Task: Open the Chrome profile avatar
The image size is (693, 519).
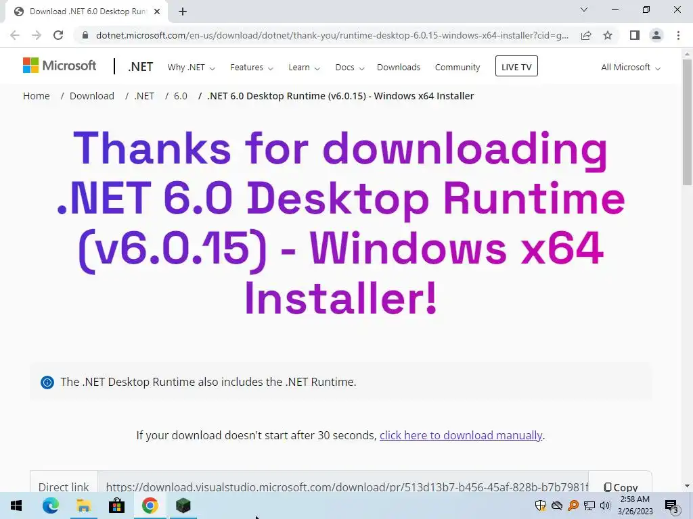Action: click(x=656, y=35)
